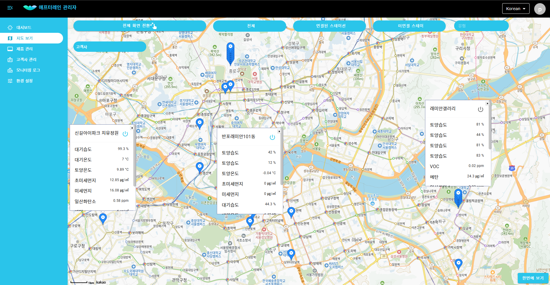Click the marker stack near 북악산
Viewport: 550px width, 285px height.
pos(230,54)
